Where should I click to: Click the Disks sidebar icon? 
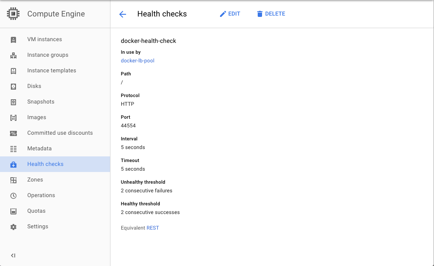pyautogui.click(x=13, y=86)
